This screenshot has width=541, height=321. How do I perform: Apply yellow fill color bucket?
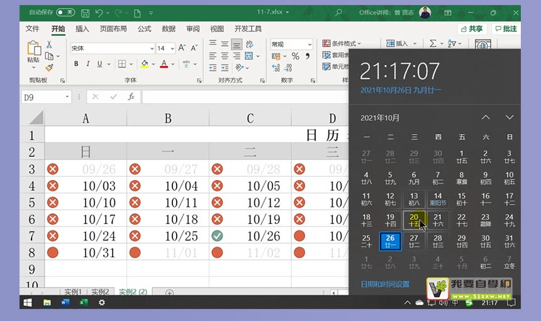145,64
